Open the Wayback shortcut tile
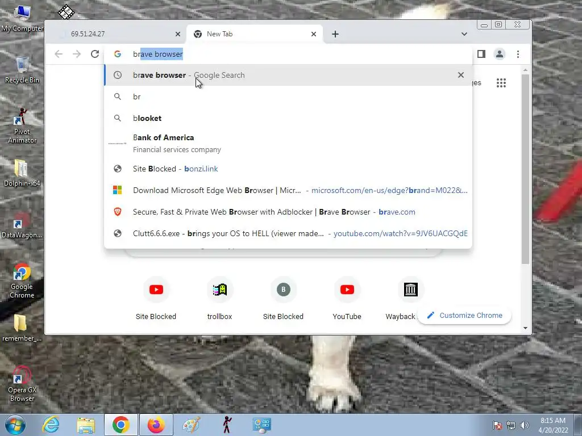 click(410, 299)
